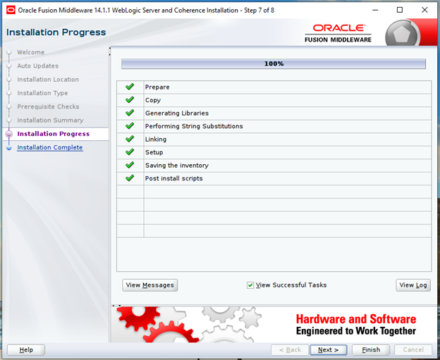Click the Linking task row text
Screen dimensions: 440x360
point(156,139)
